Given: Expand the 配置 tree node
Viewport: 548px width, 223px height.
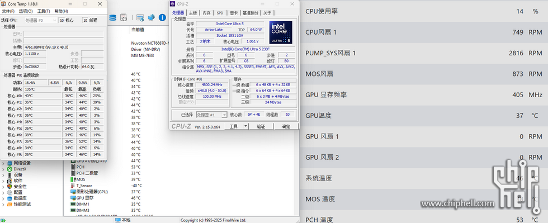Looking at the screenshot, I should click(3, 192).
